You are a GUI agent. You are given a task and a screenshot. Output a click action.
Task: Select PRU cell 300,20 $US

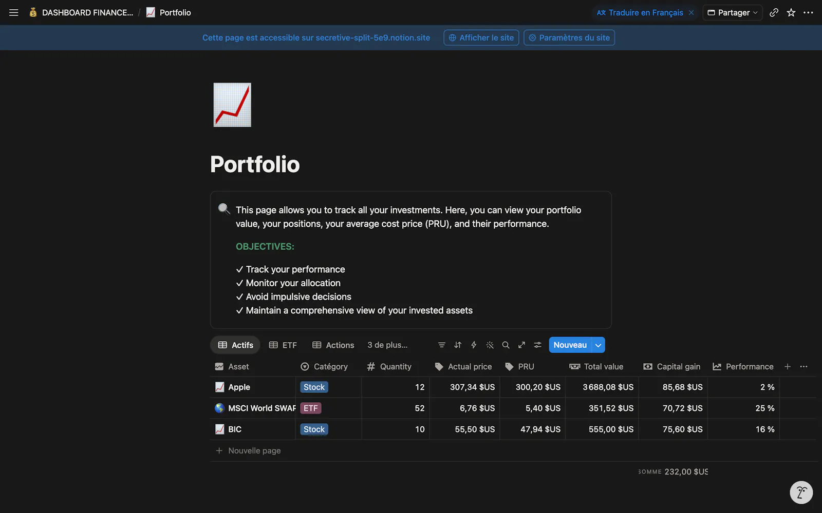[532, 387]
